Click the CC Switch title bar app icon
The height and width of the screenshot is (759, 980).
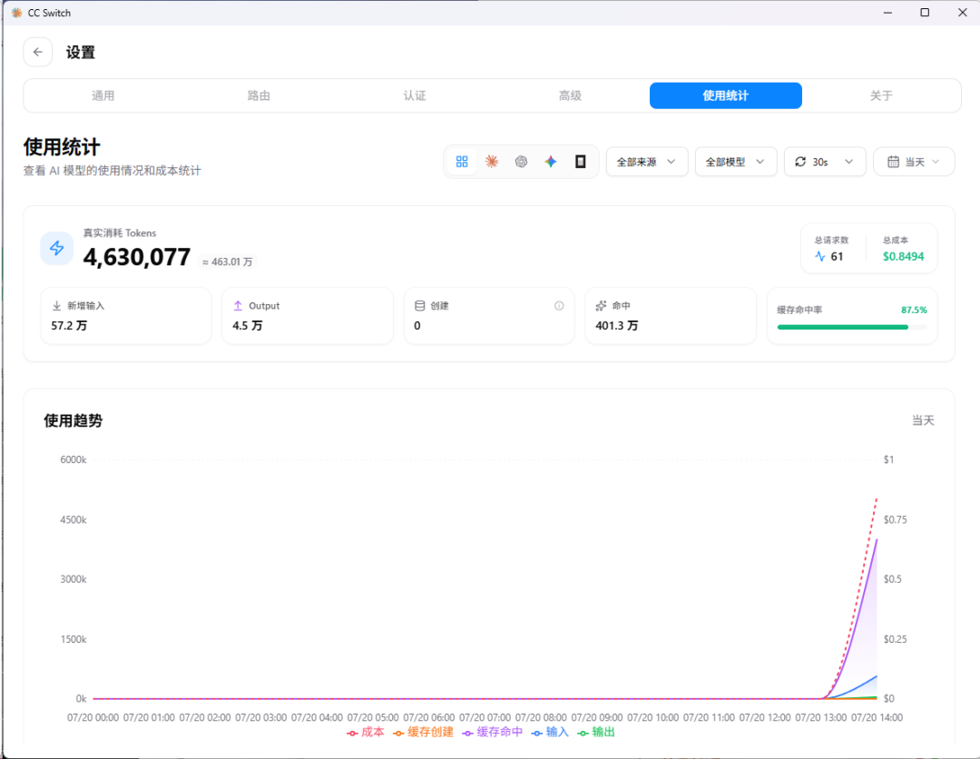17,13
